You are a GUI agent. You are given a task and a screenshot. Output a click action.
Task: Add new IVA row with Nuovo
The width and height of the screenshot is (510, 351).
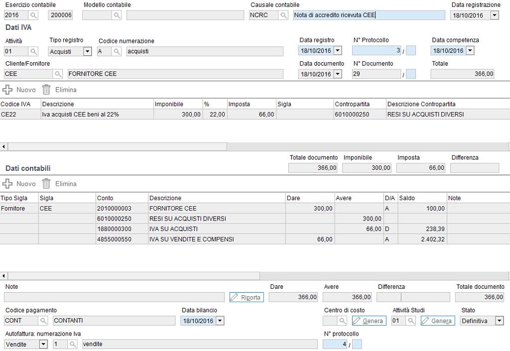coord(19,90)
